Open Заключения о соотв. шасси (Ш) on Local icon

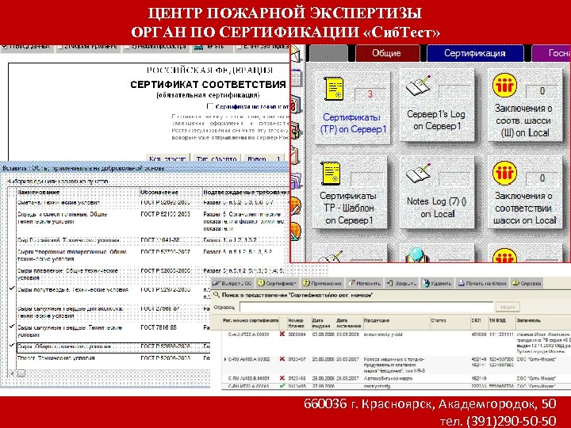(x=504, y=86)
